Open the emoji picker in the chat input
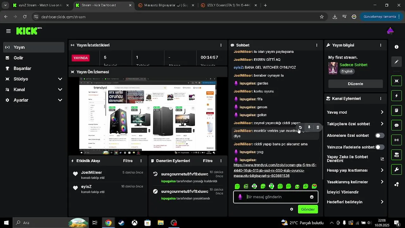Screen dimensions: 405x228 312,197
